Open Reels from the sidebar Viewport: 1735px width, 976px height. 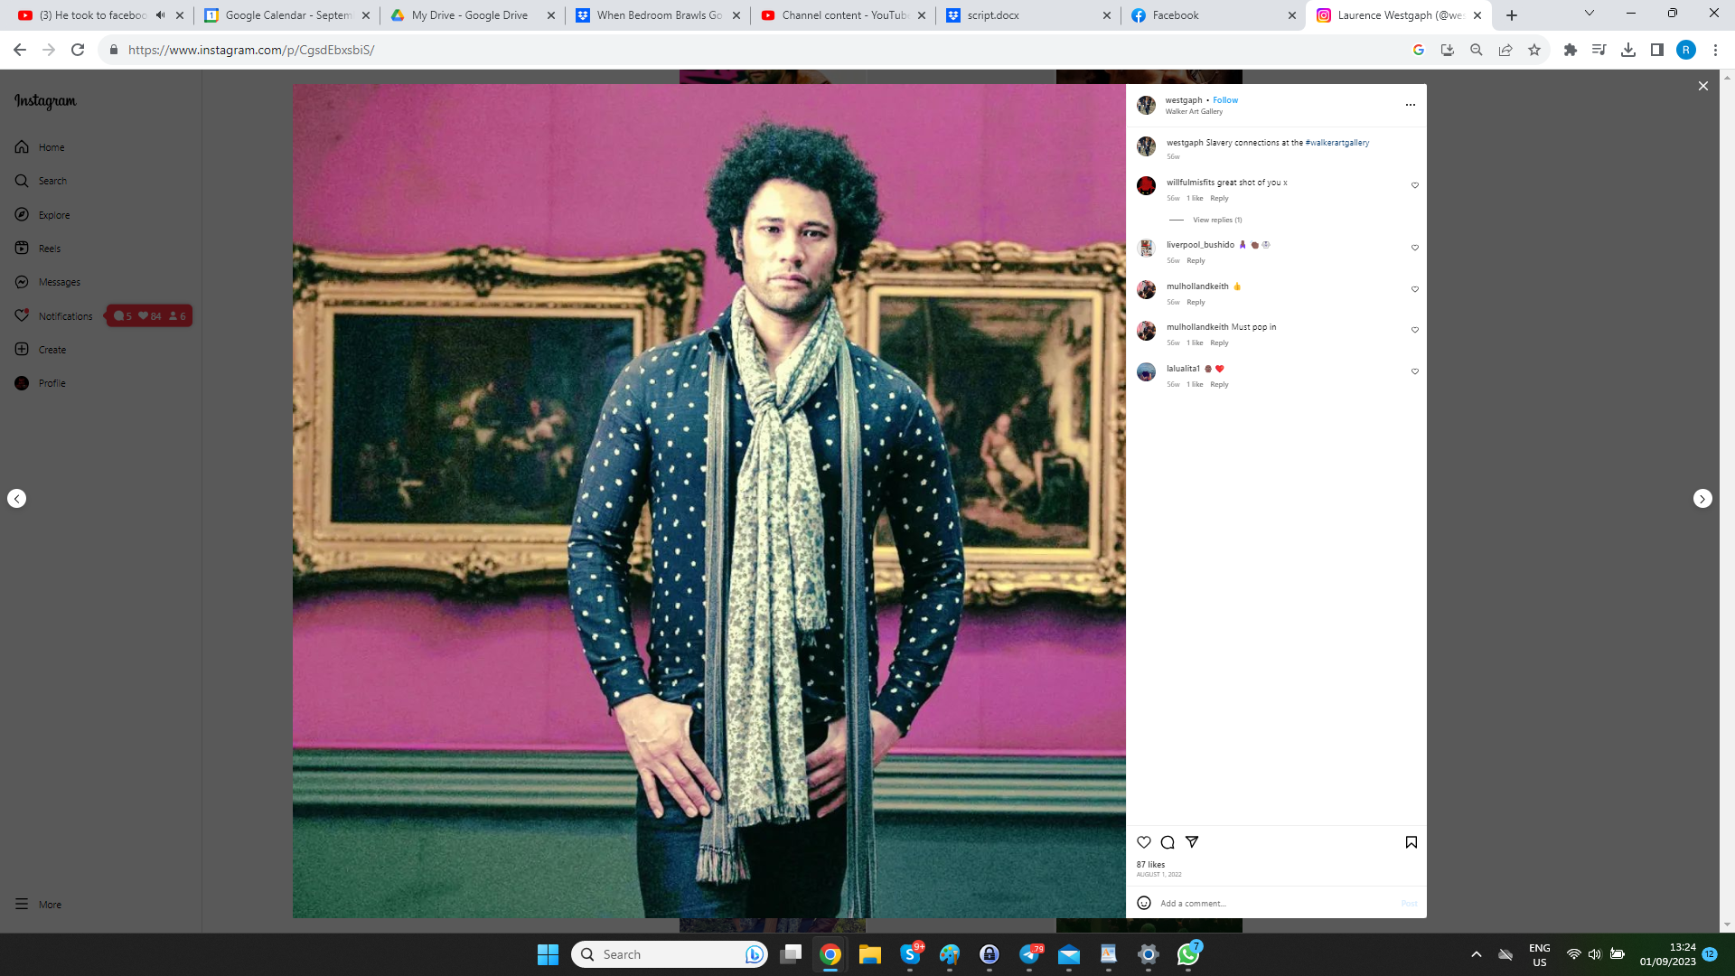pyautogui.click(x=38, y=249)
